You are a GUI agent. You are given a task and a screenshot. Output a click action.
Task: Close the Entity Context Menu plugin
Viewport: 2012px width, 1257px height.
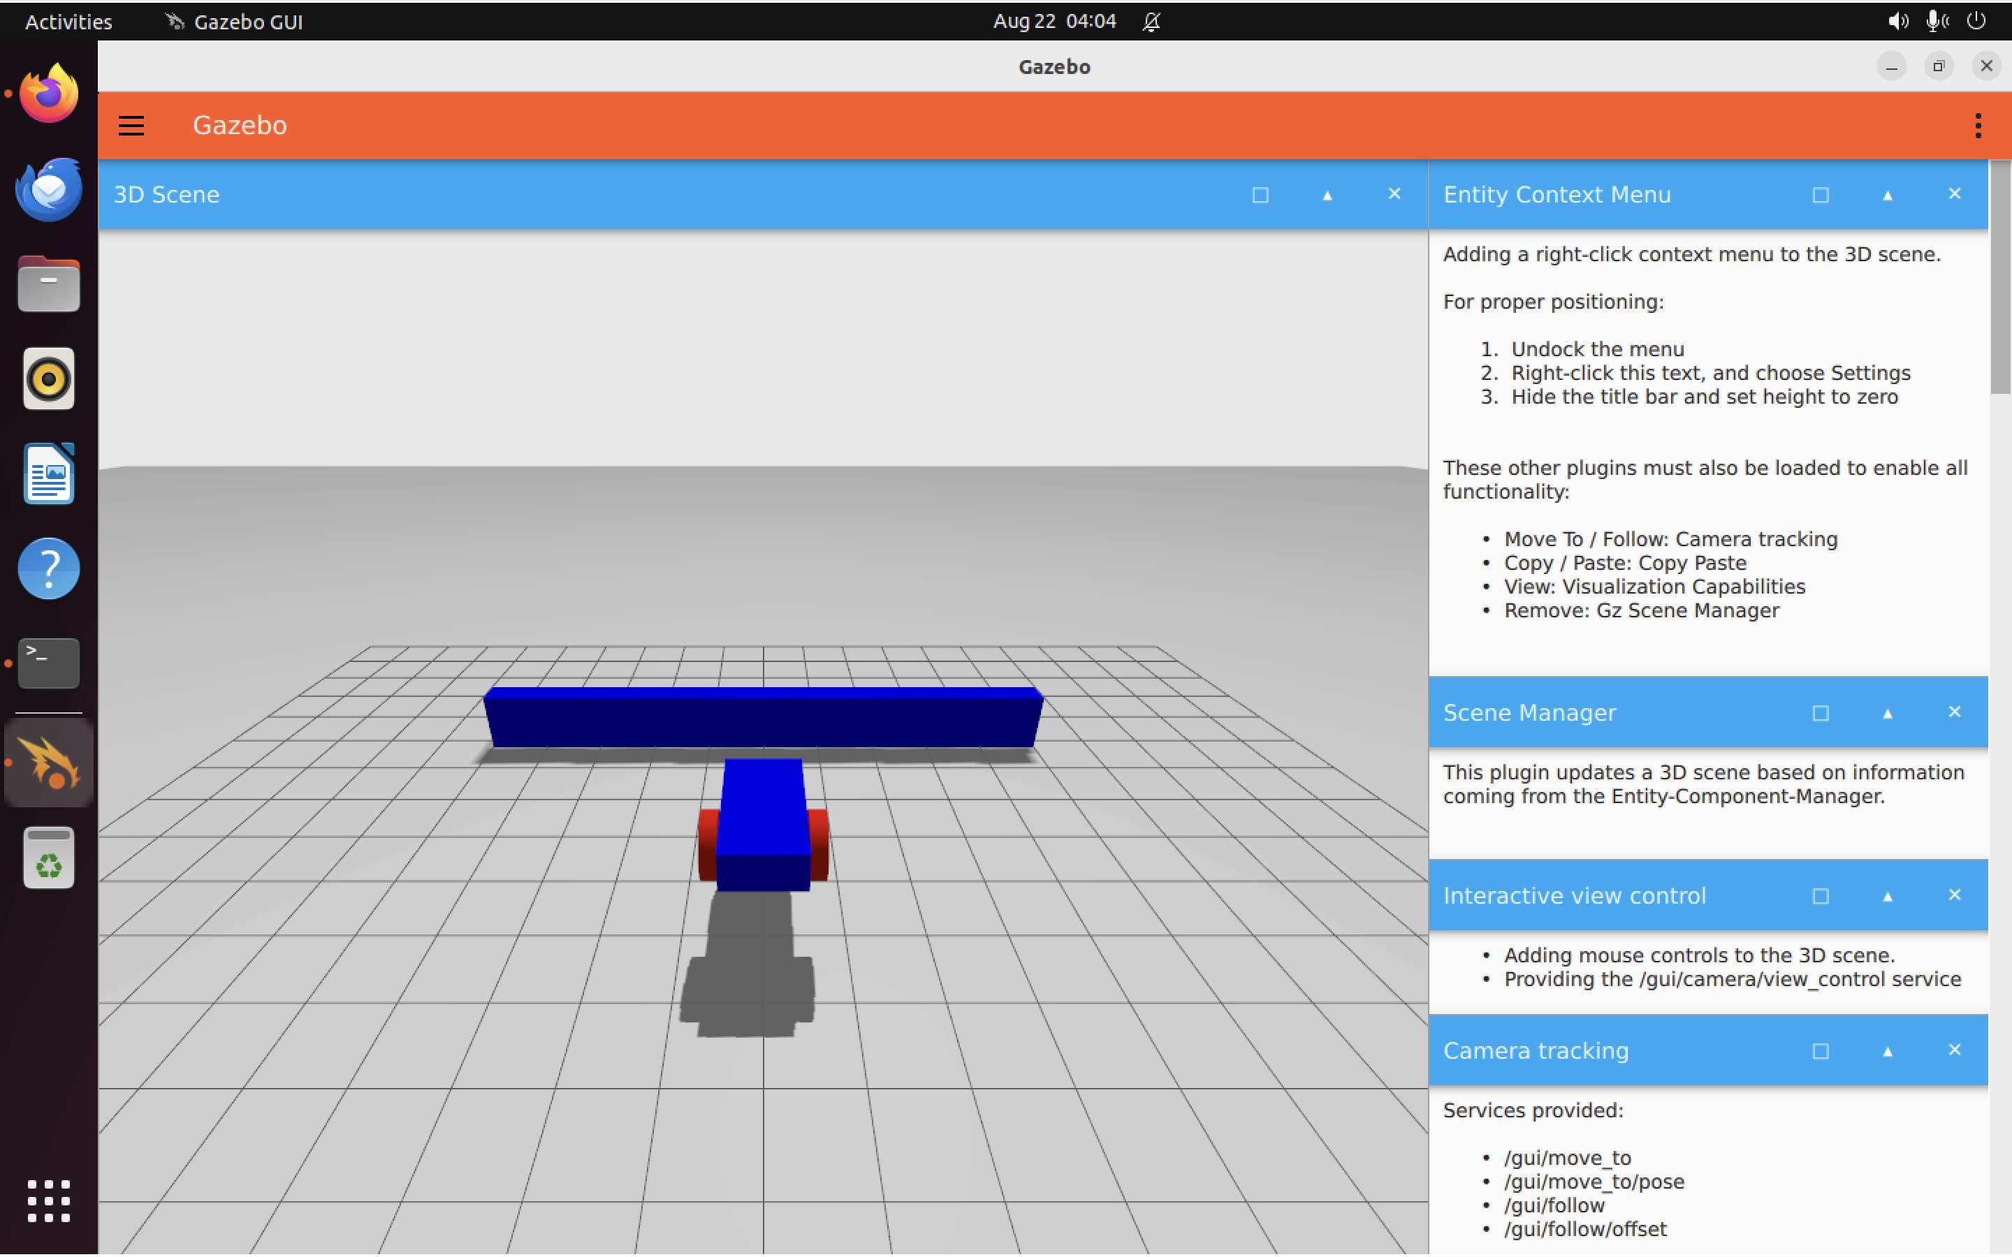[1954, 193]
